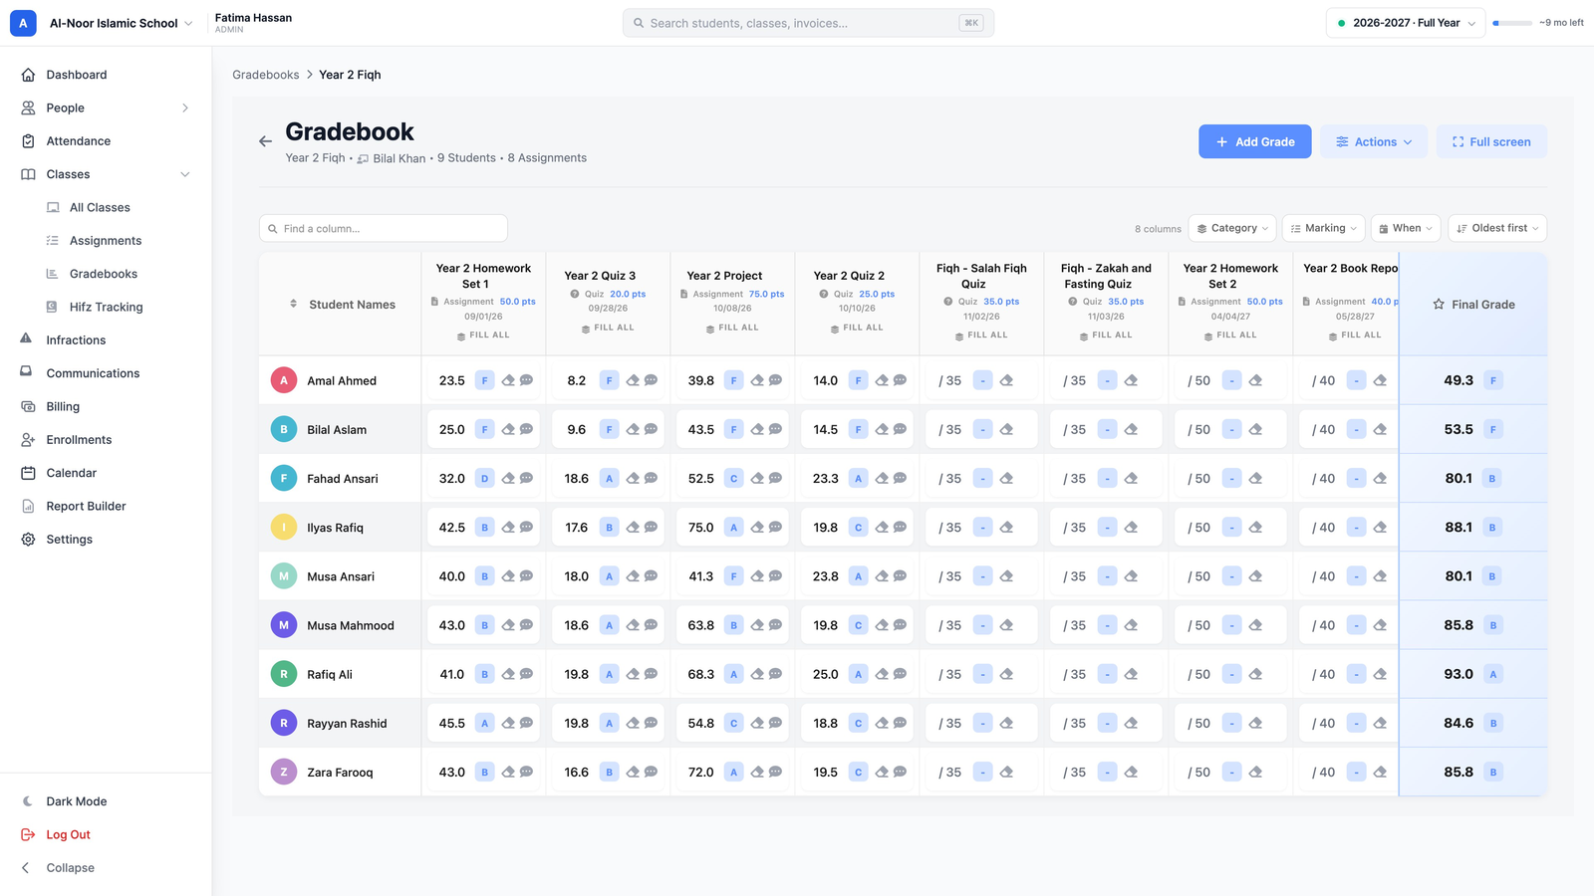
Task: Clear Zara Farooq's Year 2 Homework Set 2 cell
Action: 1255,772
